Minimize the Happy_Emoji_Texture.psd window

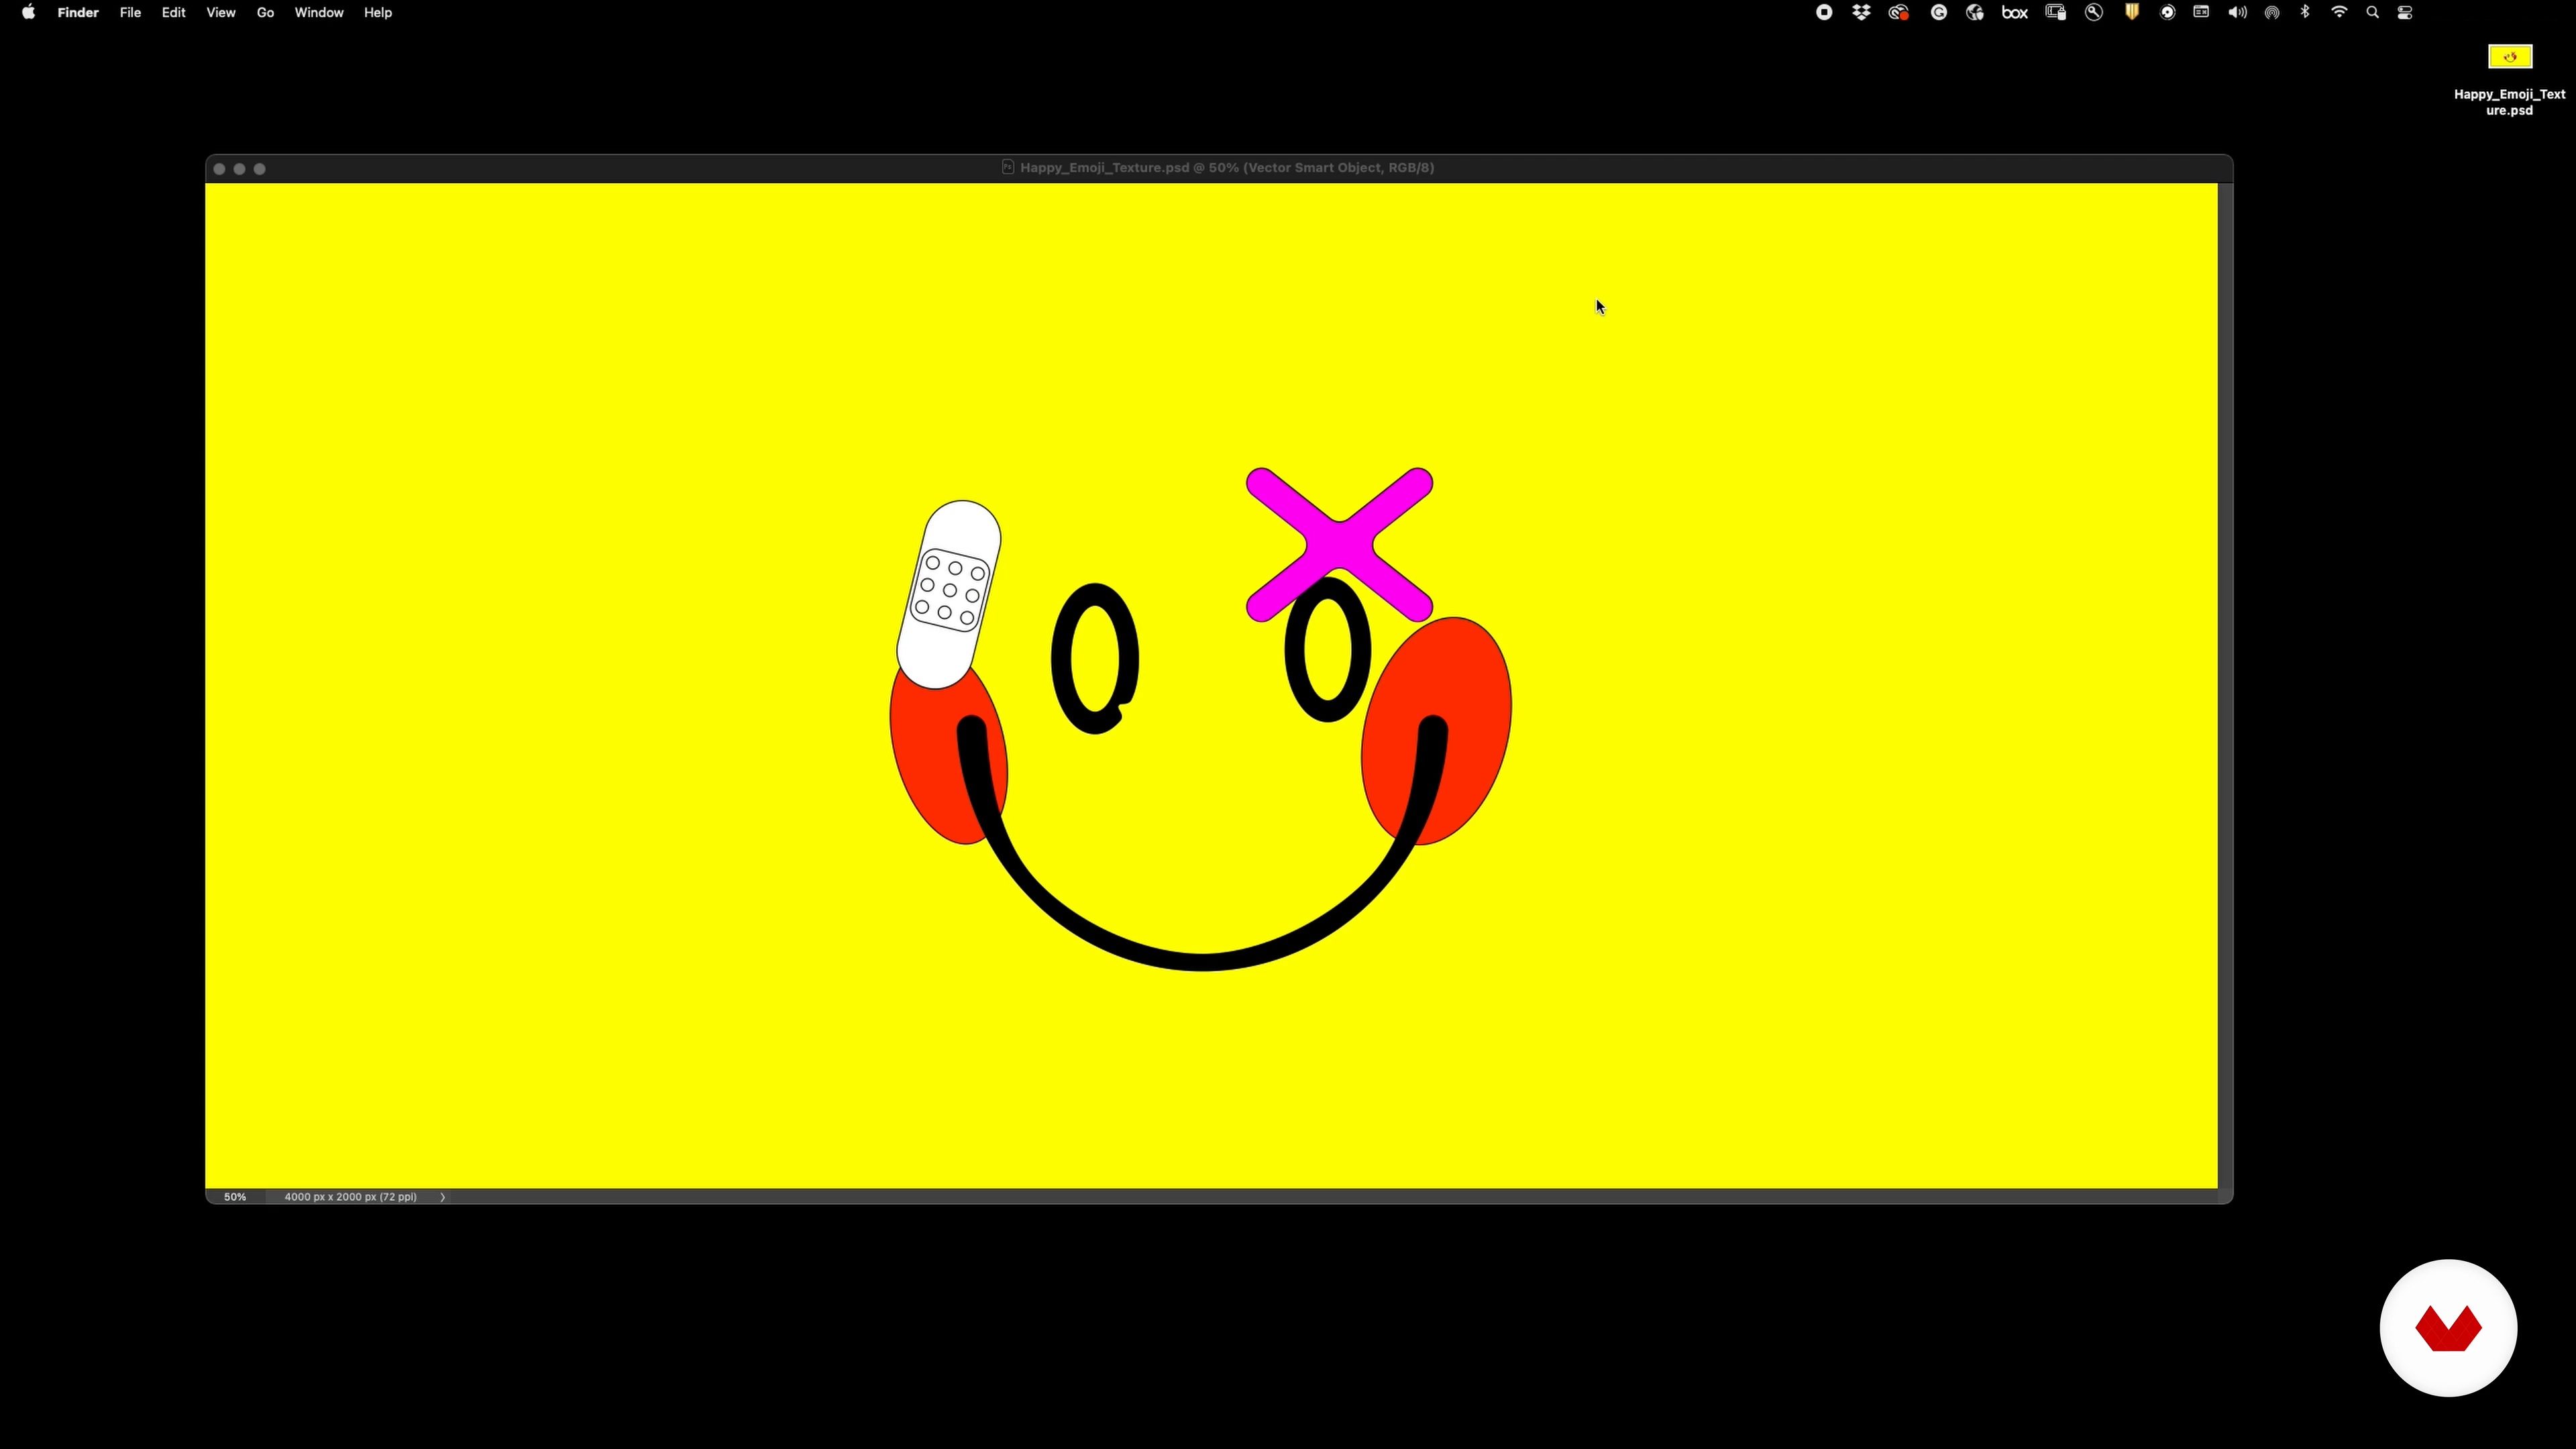click(x=240, y=169)
